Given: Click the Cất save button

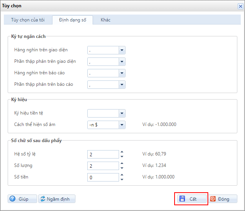Looking at the screenshot, I should click(x=192, y=199).
